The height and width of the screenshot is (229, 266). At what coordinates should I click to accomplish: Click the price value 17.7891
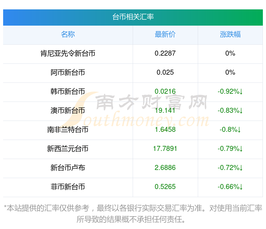pos(165,149)
